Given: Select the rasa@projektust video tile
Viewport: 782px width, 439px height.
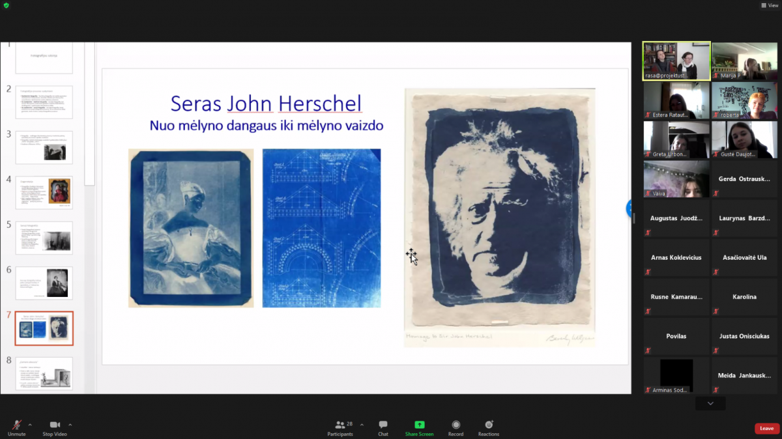Looking at the screenshot, I should pyautogui.click(x=676, y=61).
